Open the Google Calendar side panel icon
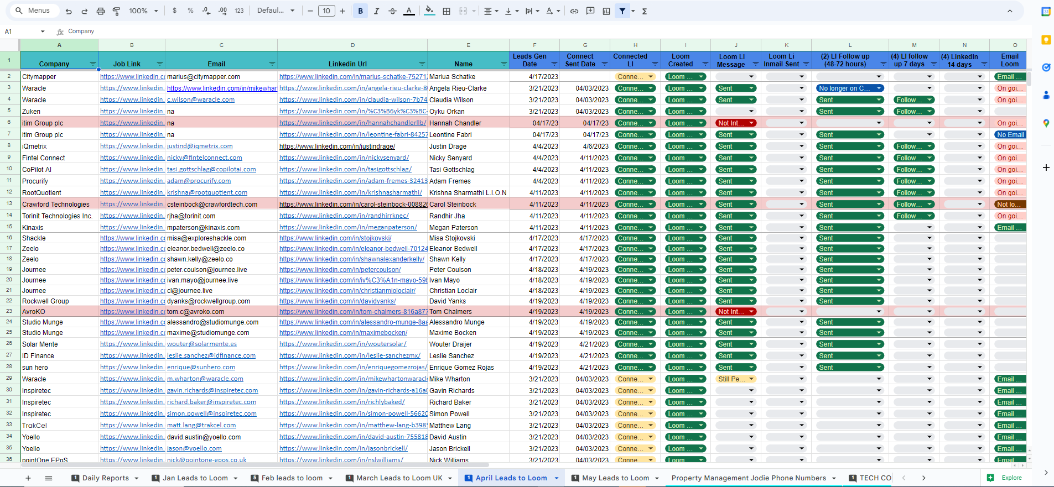 1046,12
